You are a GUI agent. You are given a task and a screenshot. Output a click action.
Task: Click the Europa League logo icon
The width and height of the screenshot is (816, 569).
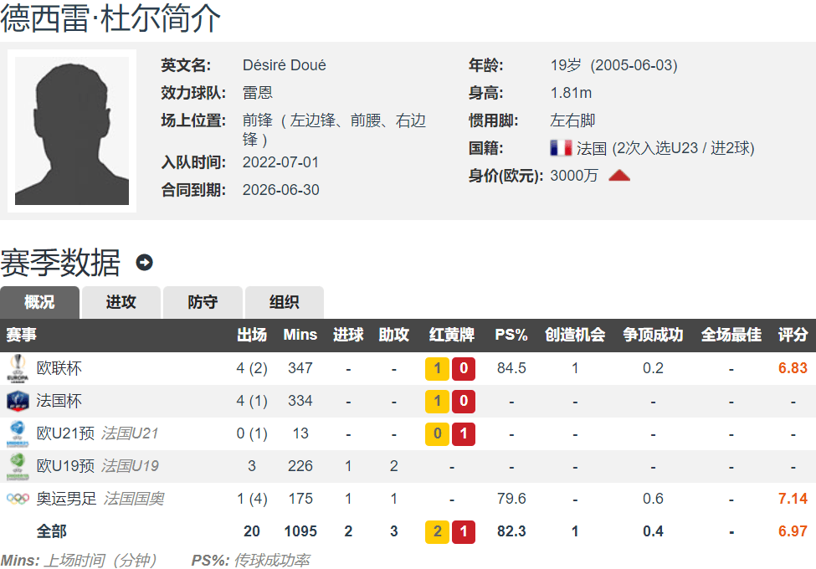point(18,368)
